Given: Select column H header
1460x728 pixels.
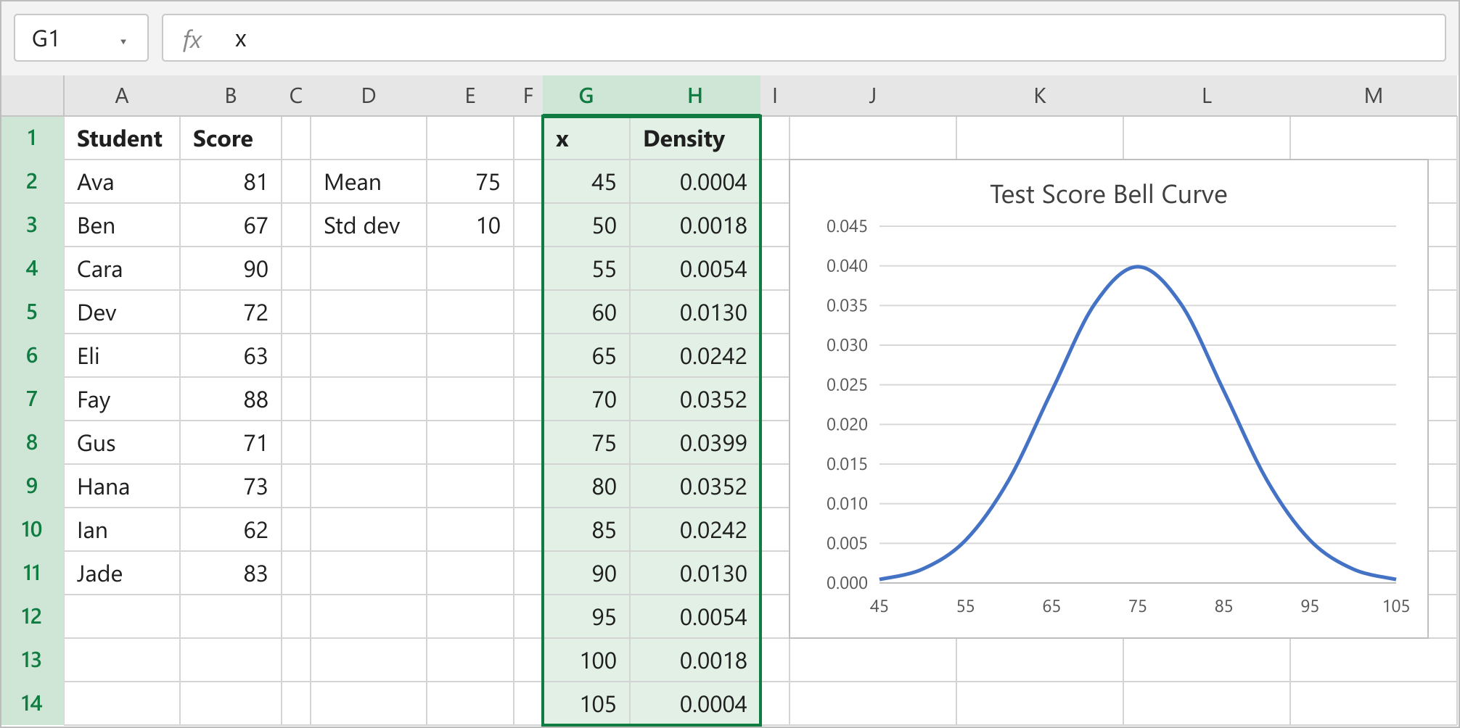Looking at the screenshot, I should pos(695,96).
